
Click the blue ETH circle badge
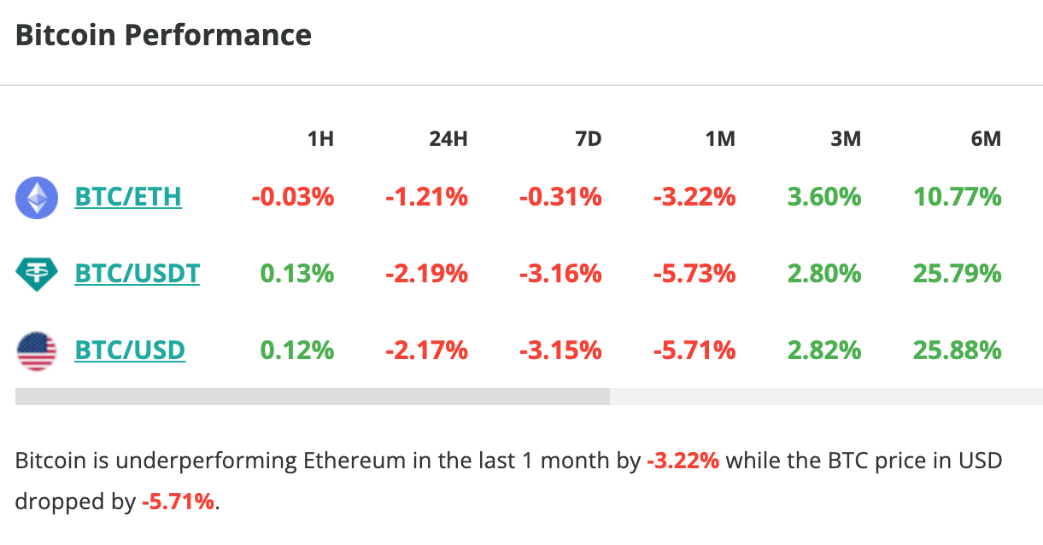click(x=36, y=196)
